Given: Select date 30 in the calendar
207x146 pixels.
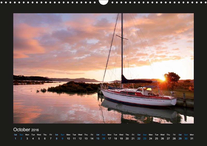Looking at the screenshot, I should [186, 139].
